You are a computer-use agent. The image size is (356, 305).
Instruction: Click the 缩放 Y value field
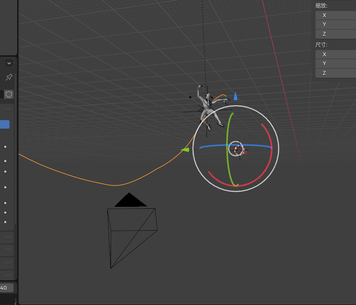pyautogui.click(x=336, y=24)
